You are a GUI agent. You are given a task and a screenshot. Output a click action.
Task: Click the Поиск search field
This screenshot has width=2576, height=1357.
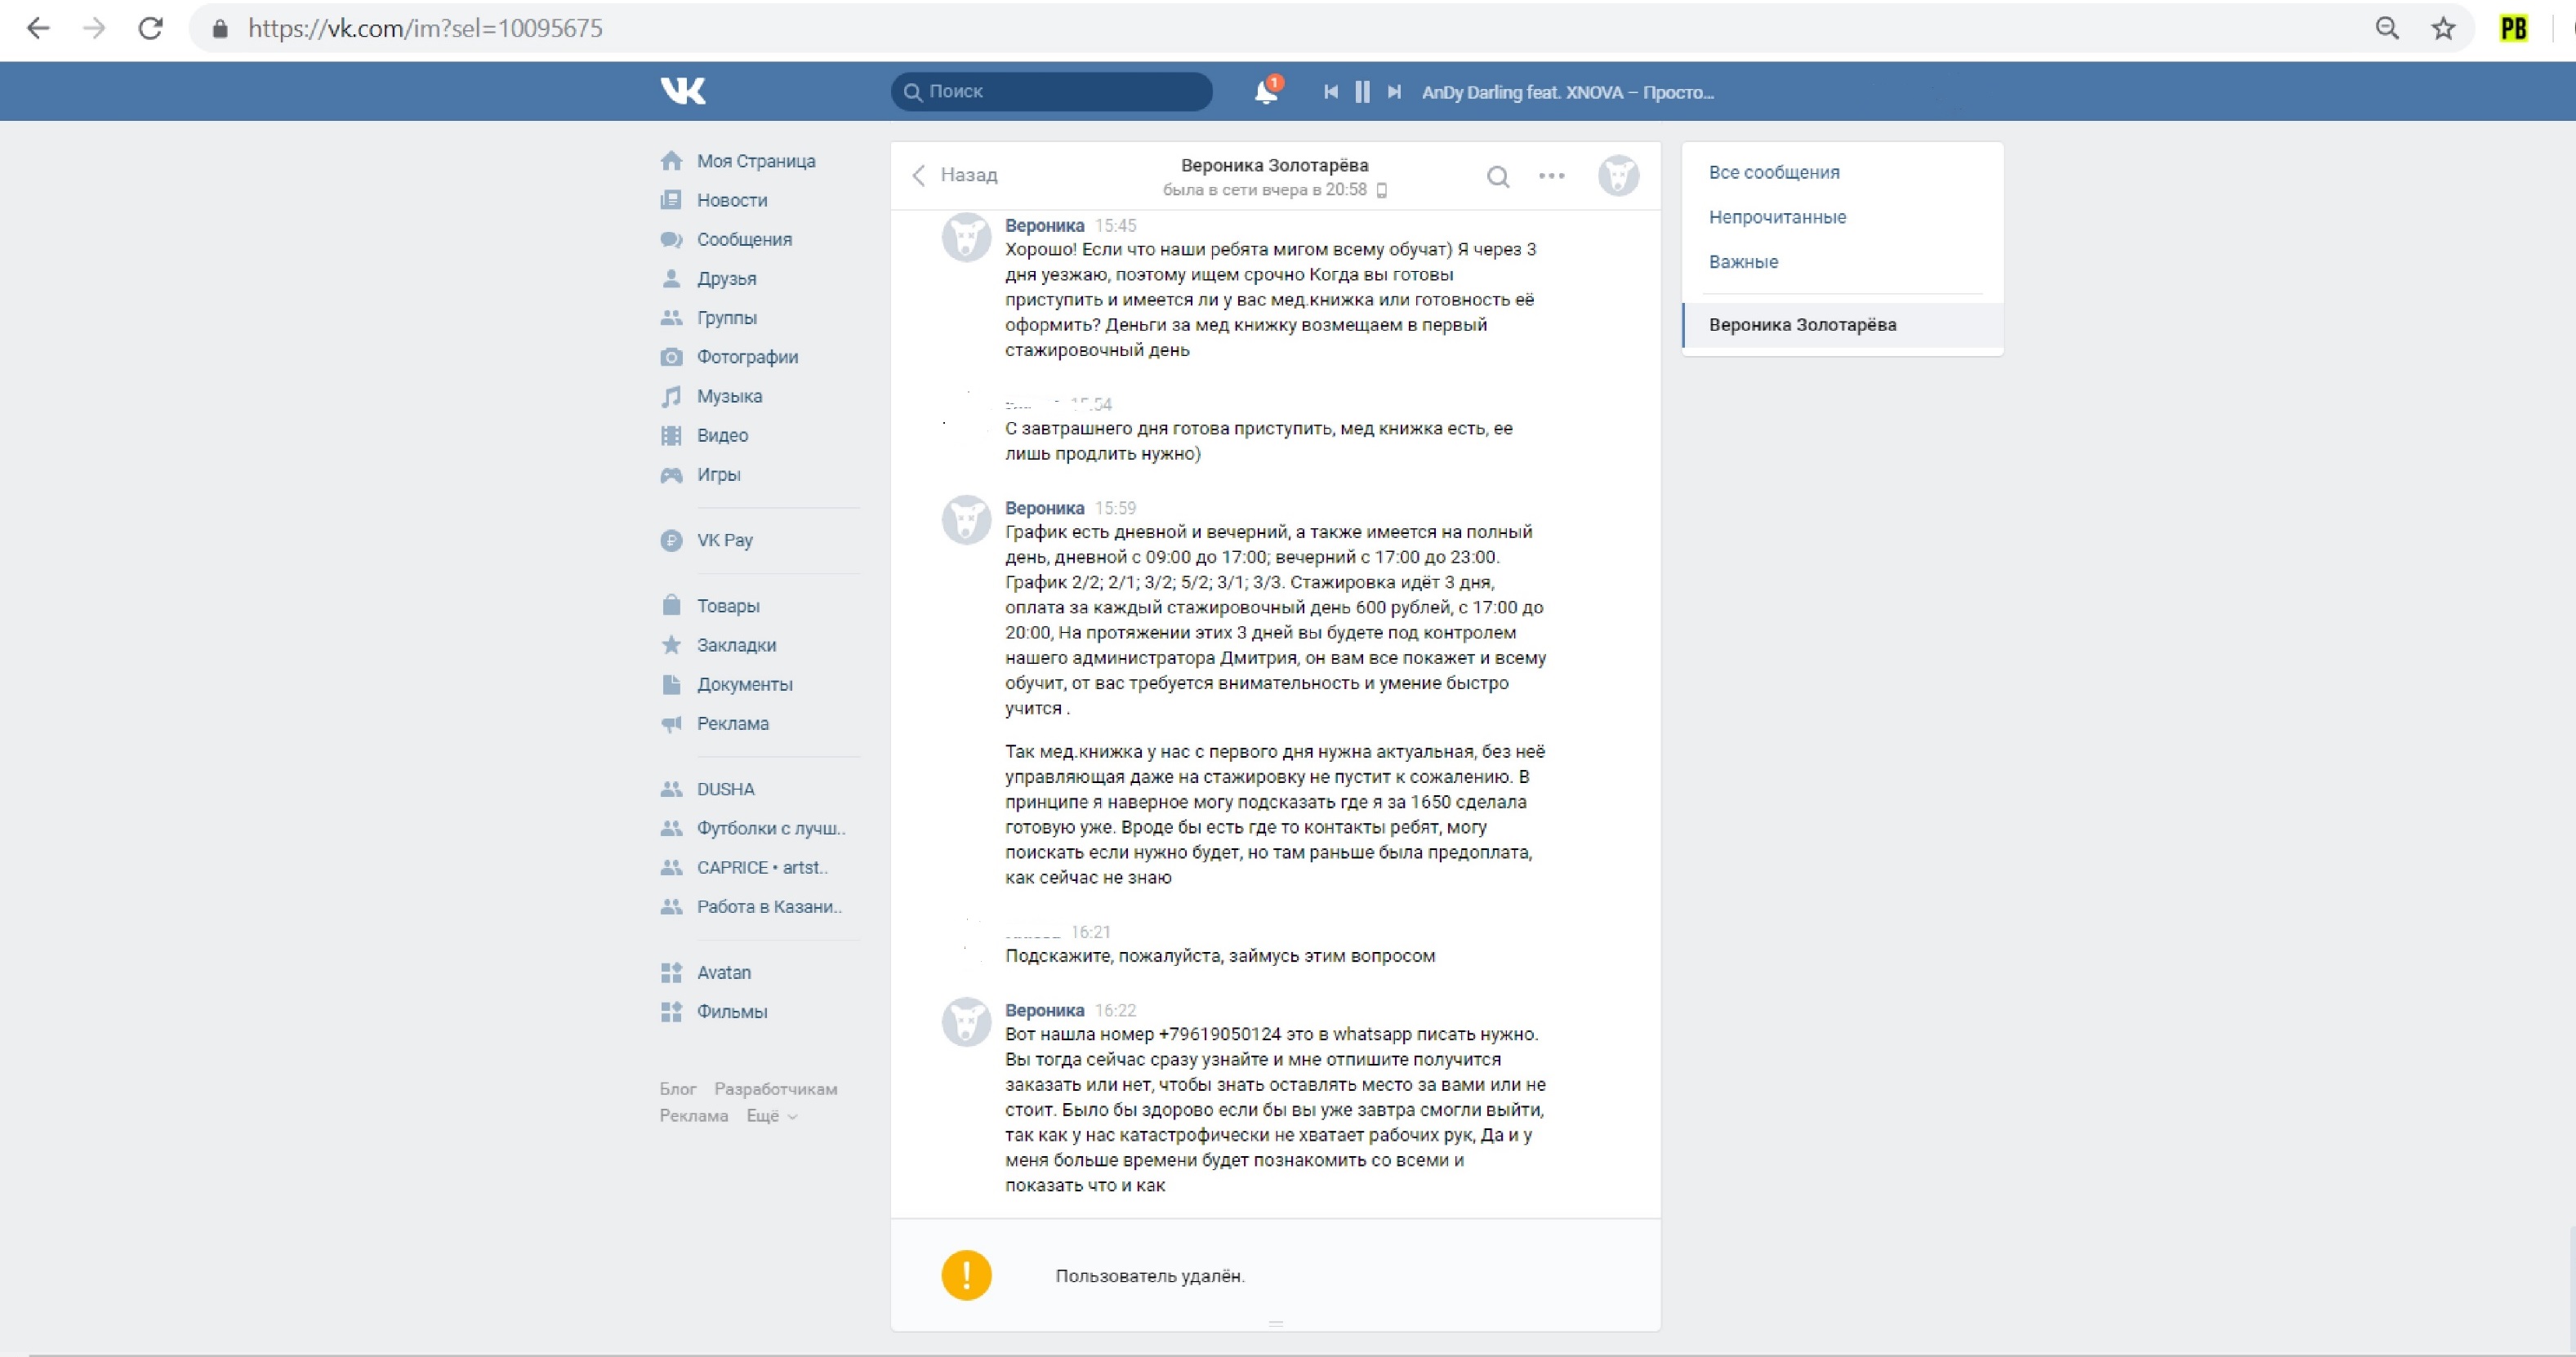click(1051, 91)
